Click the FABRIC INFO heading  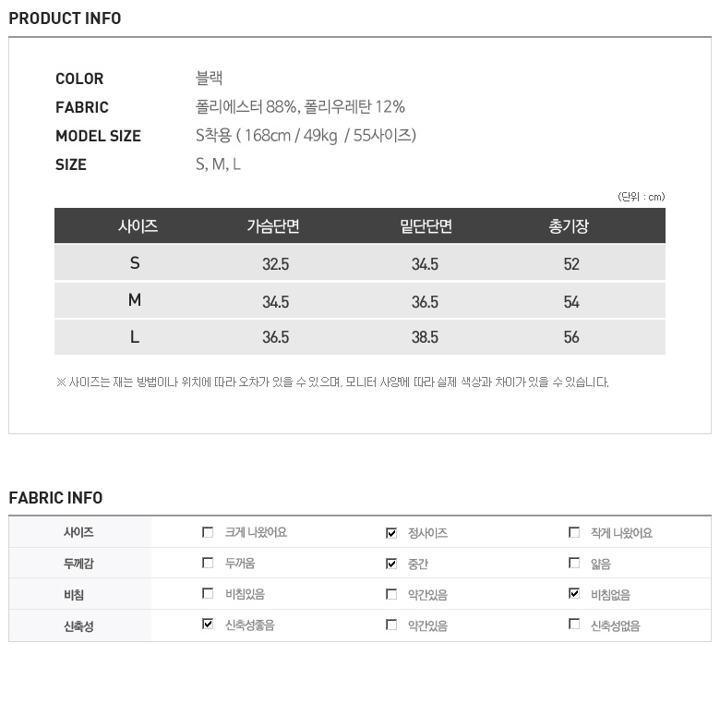tap(55, 498)
